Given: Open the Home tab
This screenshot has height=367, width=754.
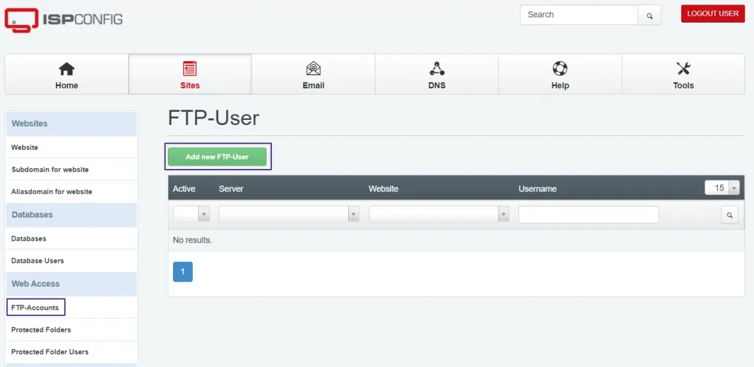Looking at the screenshot, I should click(x=66, y=74).
